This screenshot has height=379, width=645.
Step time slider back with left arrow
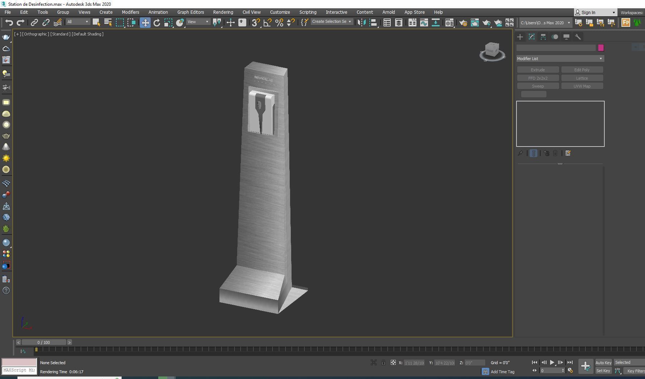point(18,342)
